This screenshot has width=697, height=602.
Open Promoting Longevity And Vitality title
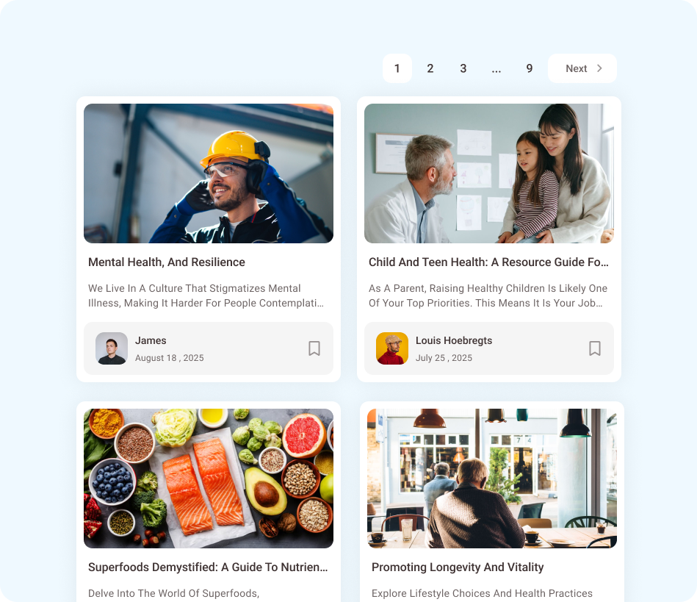pyautogui.click(x=458, y=567)
